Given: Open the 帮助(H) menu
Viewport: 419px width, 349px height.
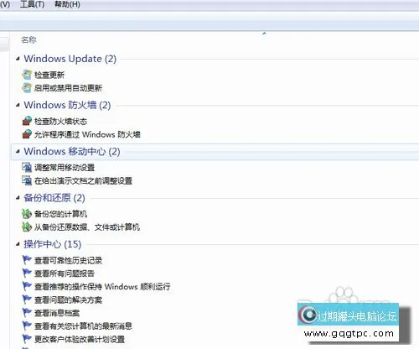Looking at the screenshot, I should tap(67, 4).
